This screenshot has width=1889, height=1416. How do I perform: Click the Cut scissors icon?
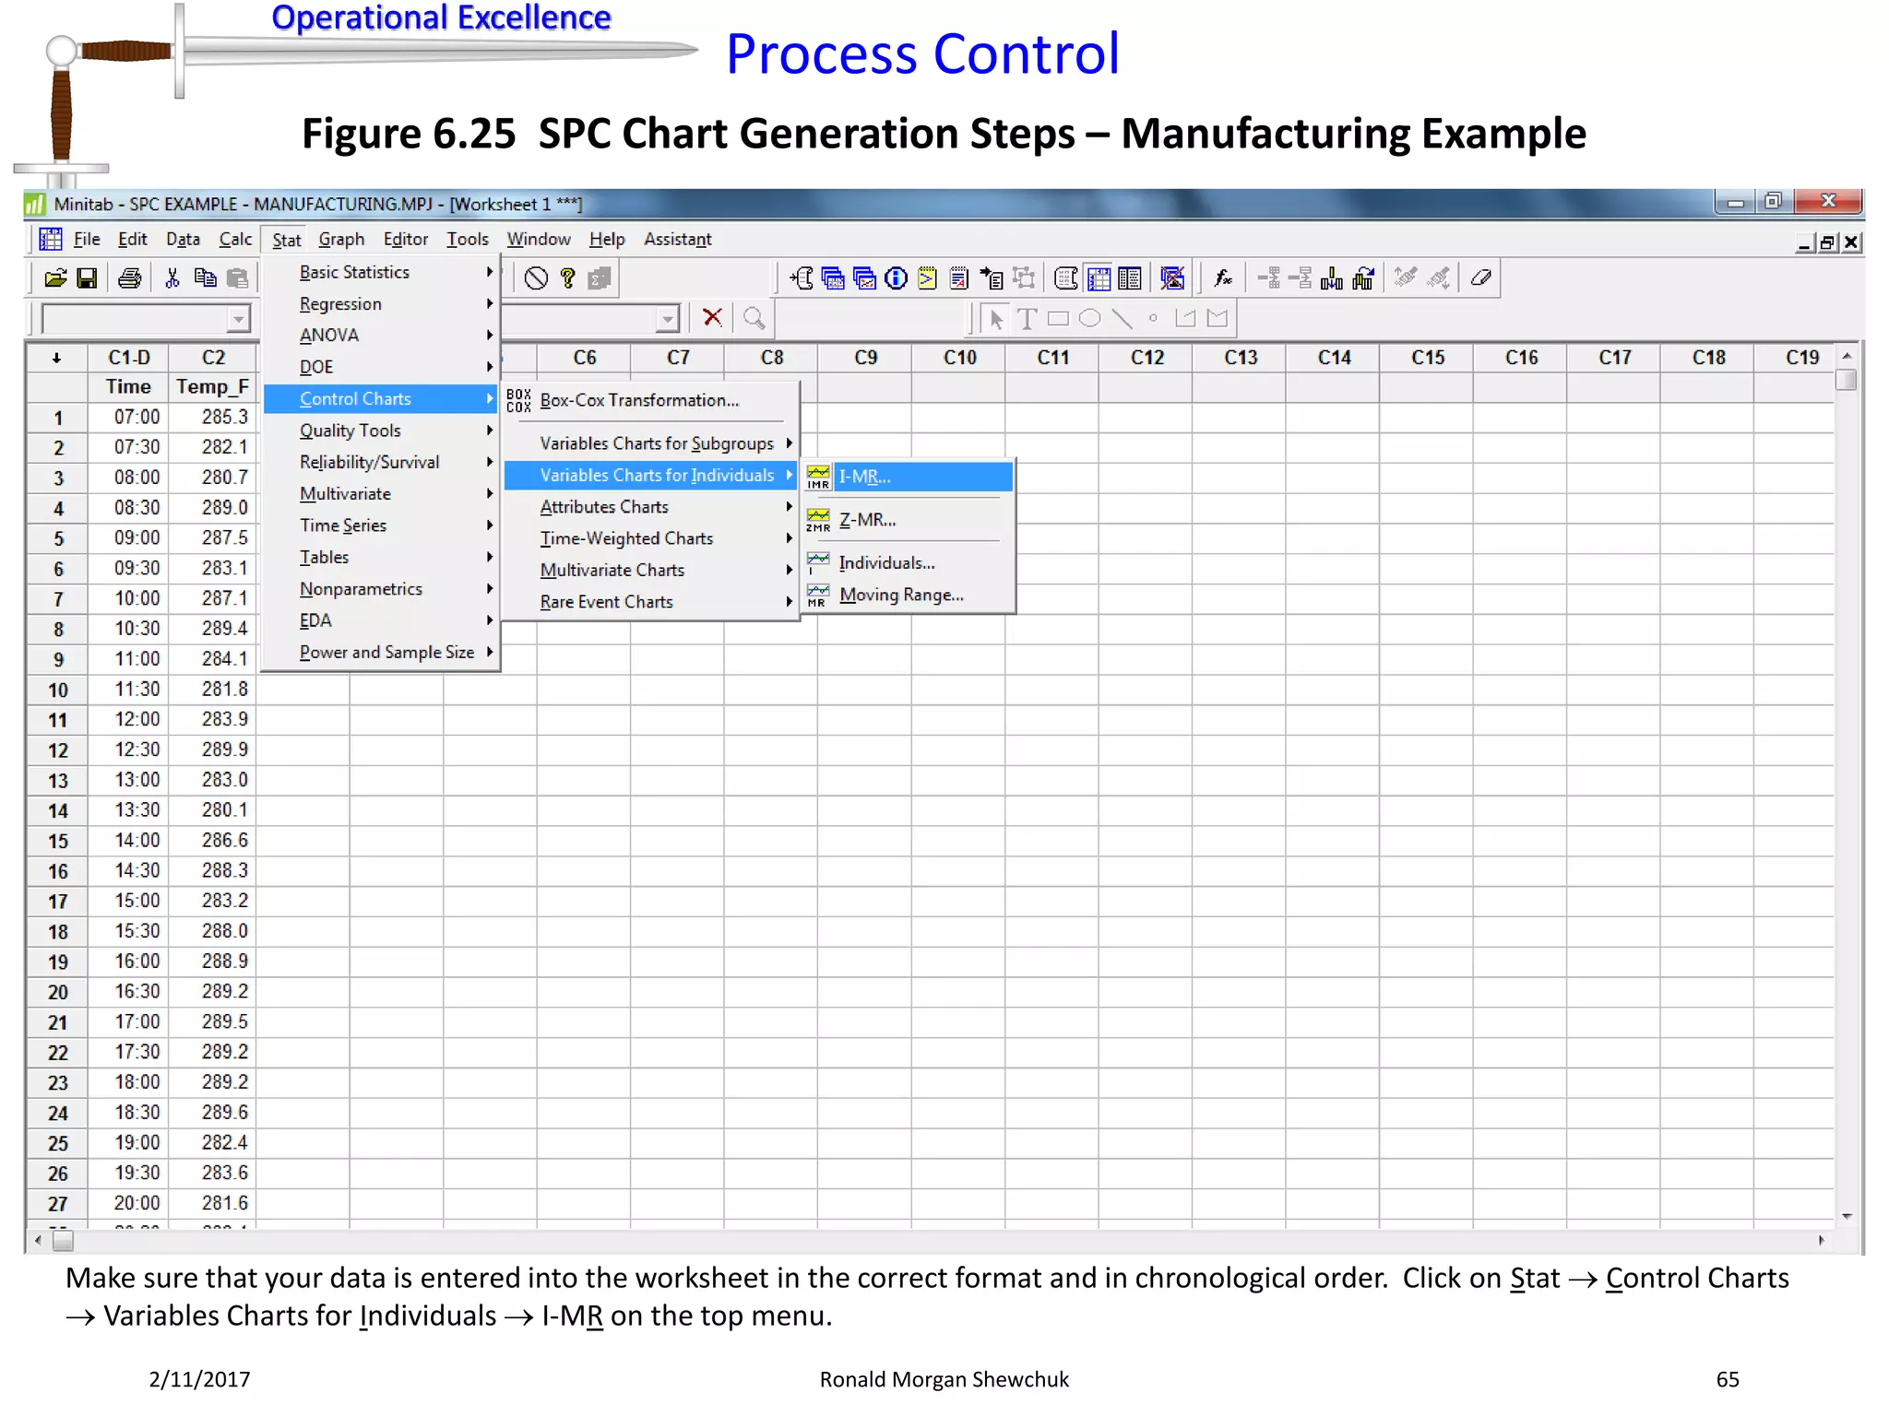pyautogui.click(x=172, y=278)
